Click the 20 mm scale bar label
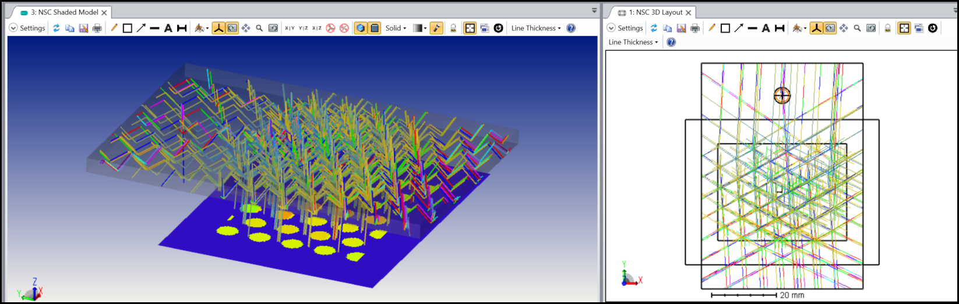 (792, 295)
